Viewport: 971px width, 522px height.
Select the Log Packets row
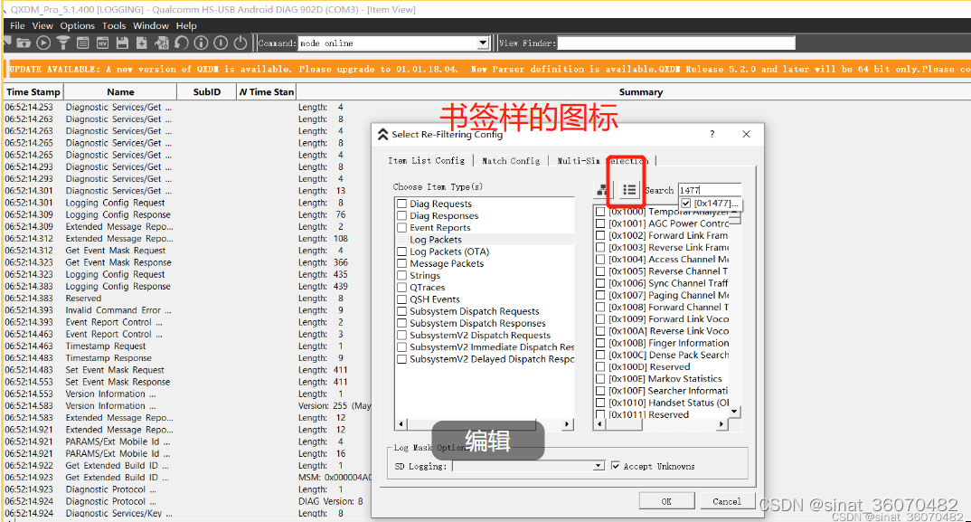[x=485, y=240]
